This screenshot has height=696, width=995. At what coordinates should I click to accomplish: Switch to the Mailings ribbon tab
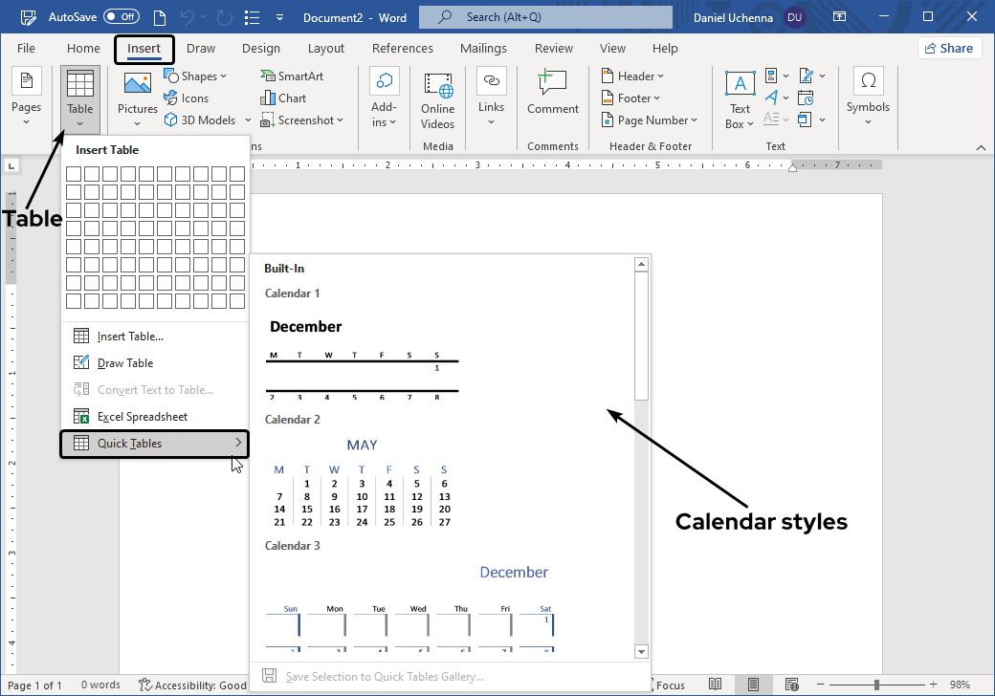click(483, 48)
